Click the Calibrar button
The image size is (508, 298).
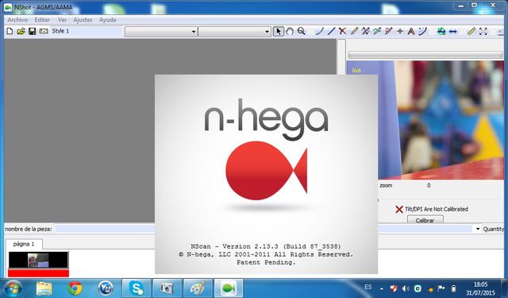pyautogui.click(x=425, y=220)
